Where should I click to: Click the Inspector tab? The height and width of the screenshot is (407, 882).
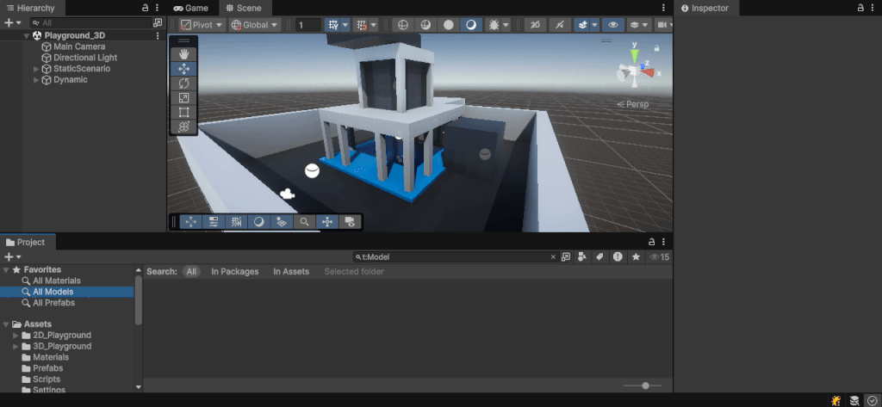(x=705, y=8)
